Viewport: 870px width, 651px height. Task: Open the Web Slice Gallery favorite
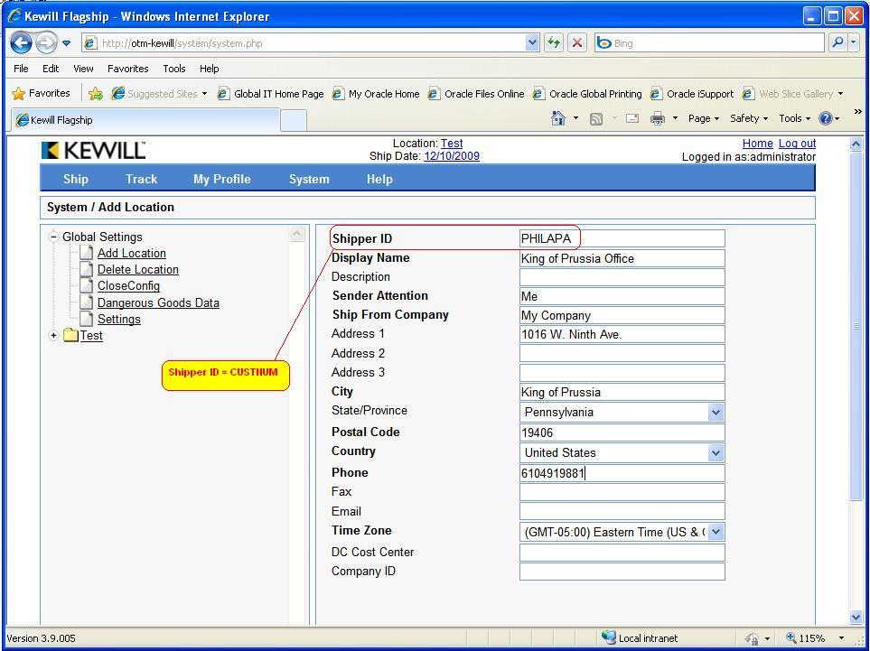tap(792, 94)
